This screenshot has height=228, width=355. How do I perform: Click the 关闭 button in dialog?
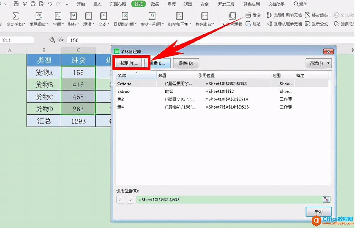(x=318, y=212)
